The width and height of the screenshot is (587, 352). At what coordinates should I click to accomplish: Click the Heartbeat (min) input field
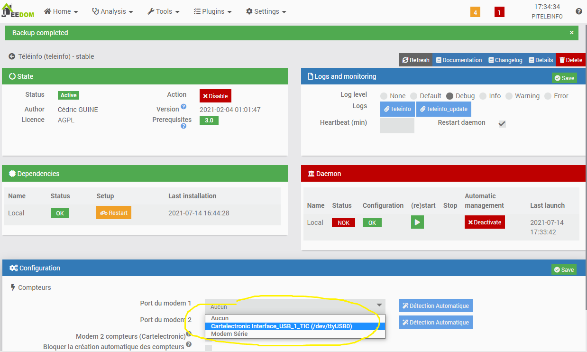click(x=397, y=126)
